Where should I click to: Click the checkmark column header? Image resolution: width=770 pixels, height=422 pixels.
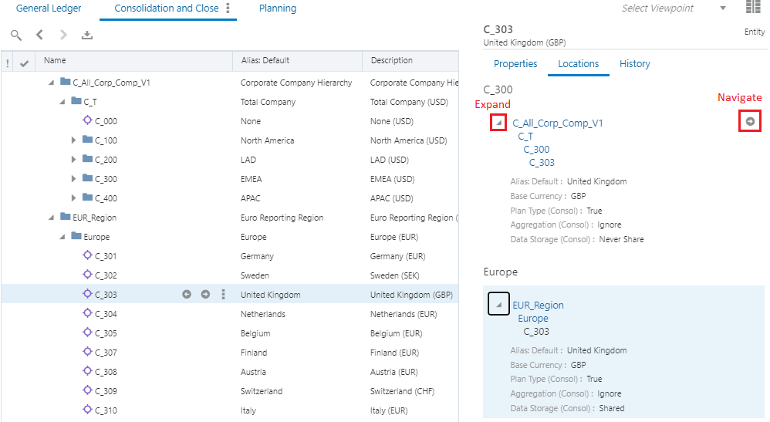[x=24, y=63]
